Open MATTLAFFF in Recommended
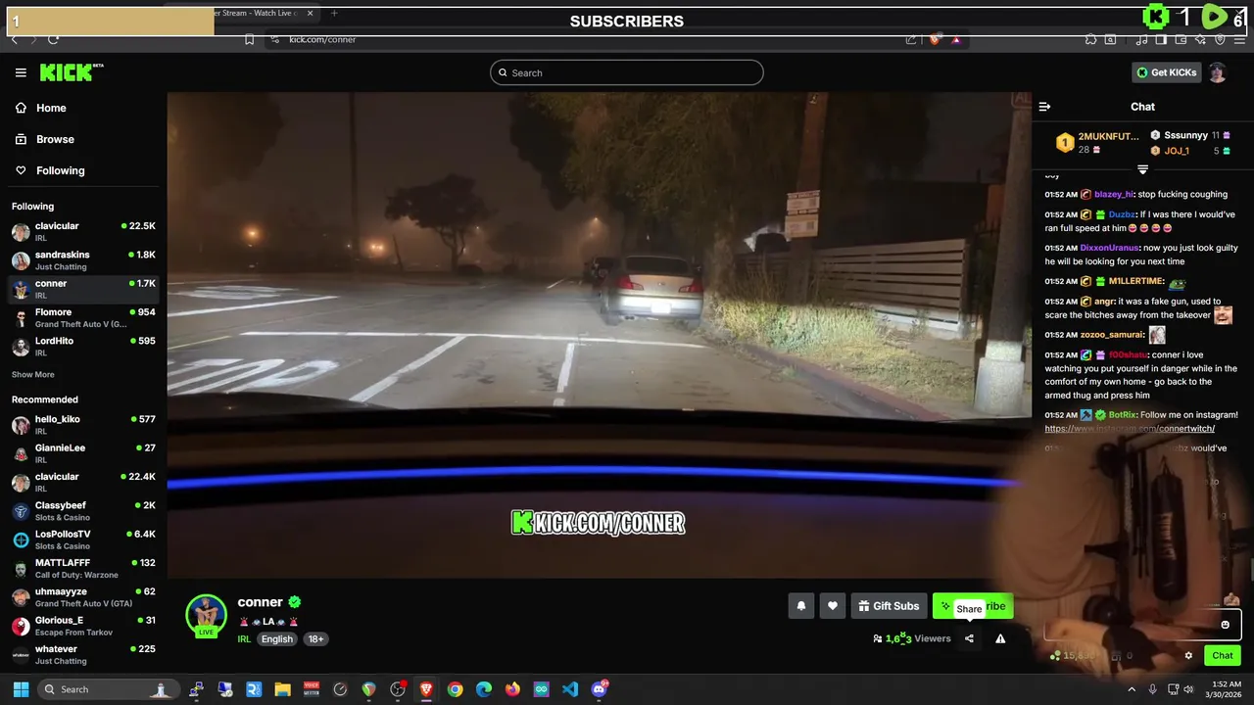Screen dimensions: 1254x705 click(x=83, y=568)
